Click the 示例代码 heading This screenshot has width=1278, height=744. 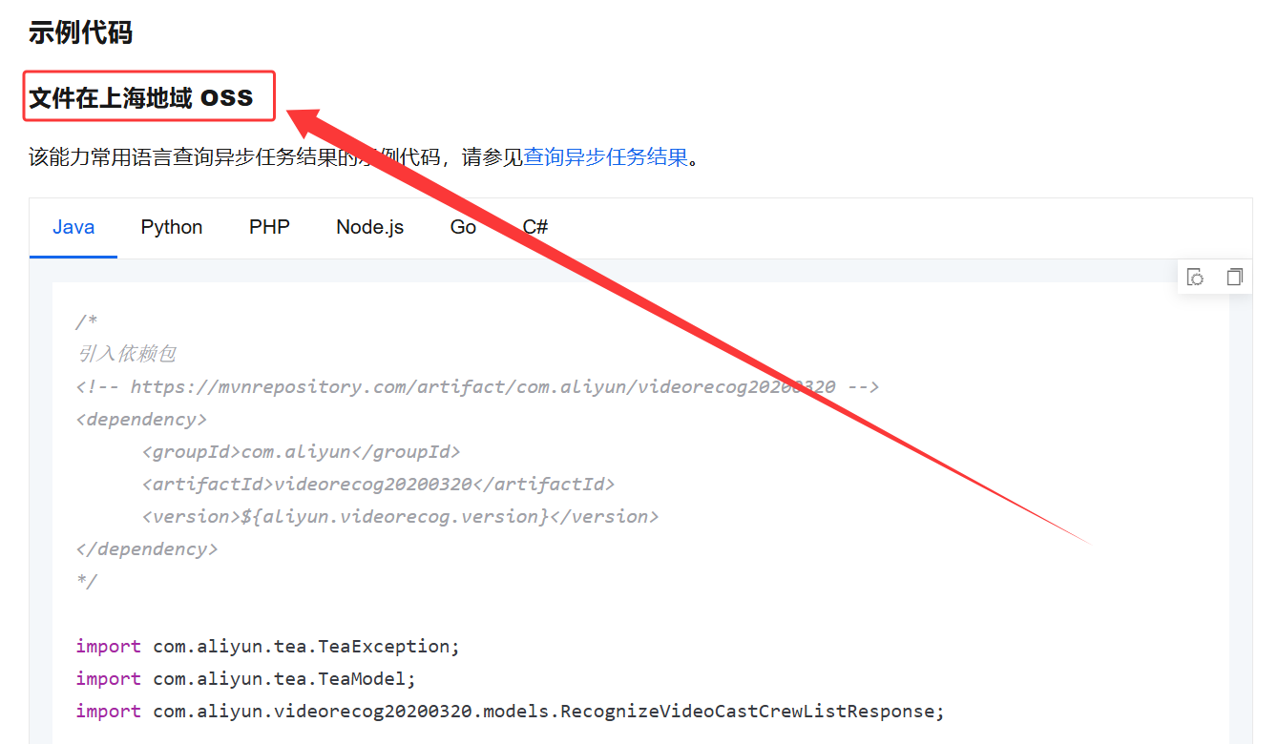(80, 32)
